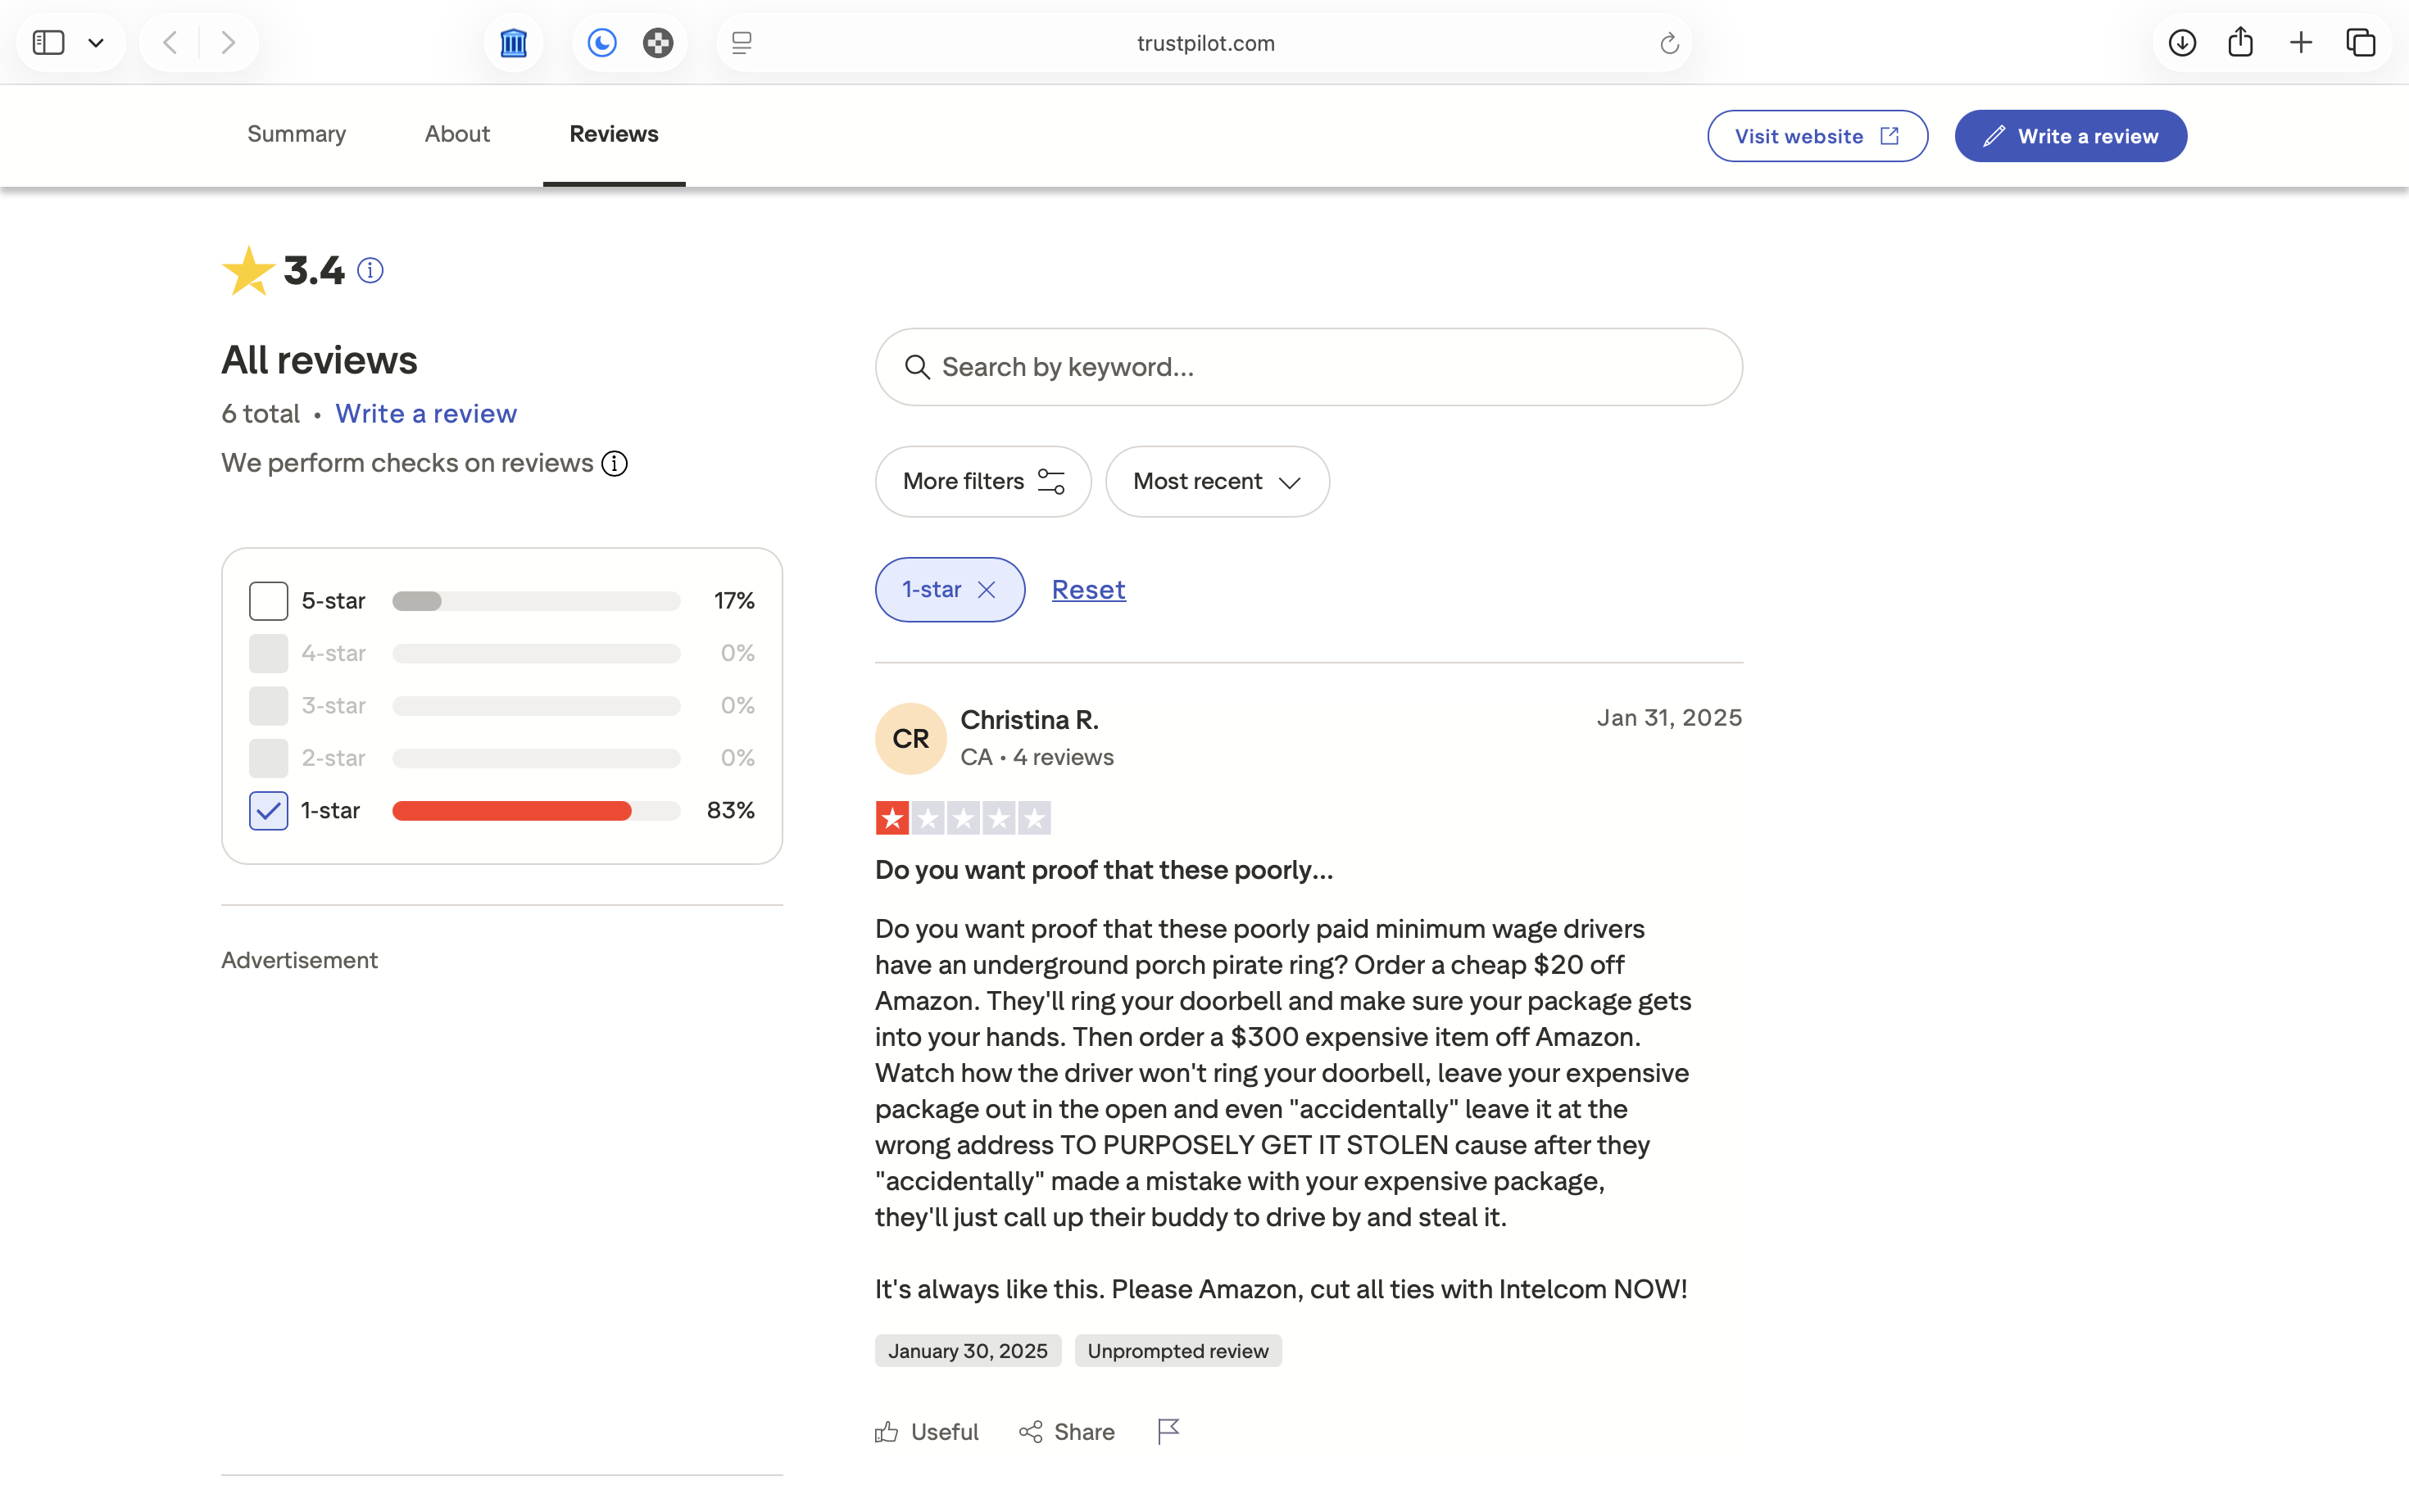2409x1512 pixels.
Task: Click the info icon next to the 3.4 rating
Action: (370, 270)
